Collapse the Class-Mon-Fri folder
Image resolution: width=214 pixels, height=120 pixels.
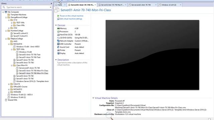(x=12, y=65)
